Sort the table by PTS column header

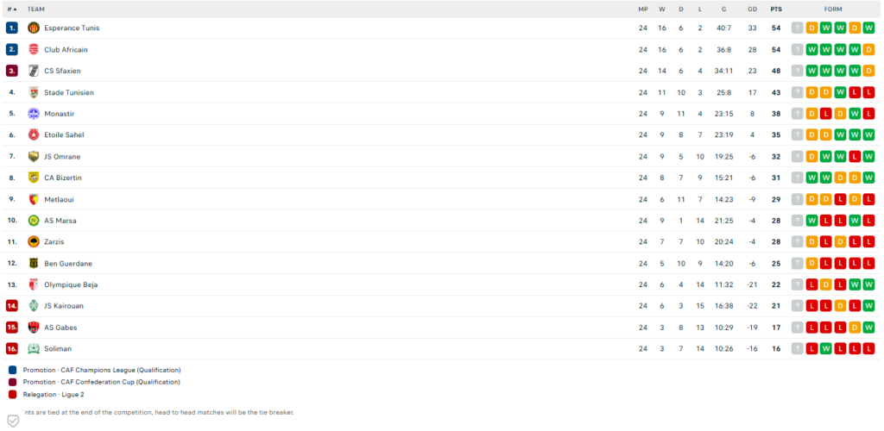coord(776,9)
